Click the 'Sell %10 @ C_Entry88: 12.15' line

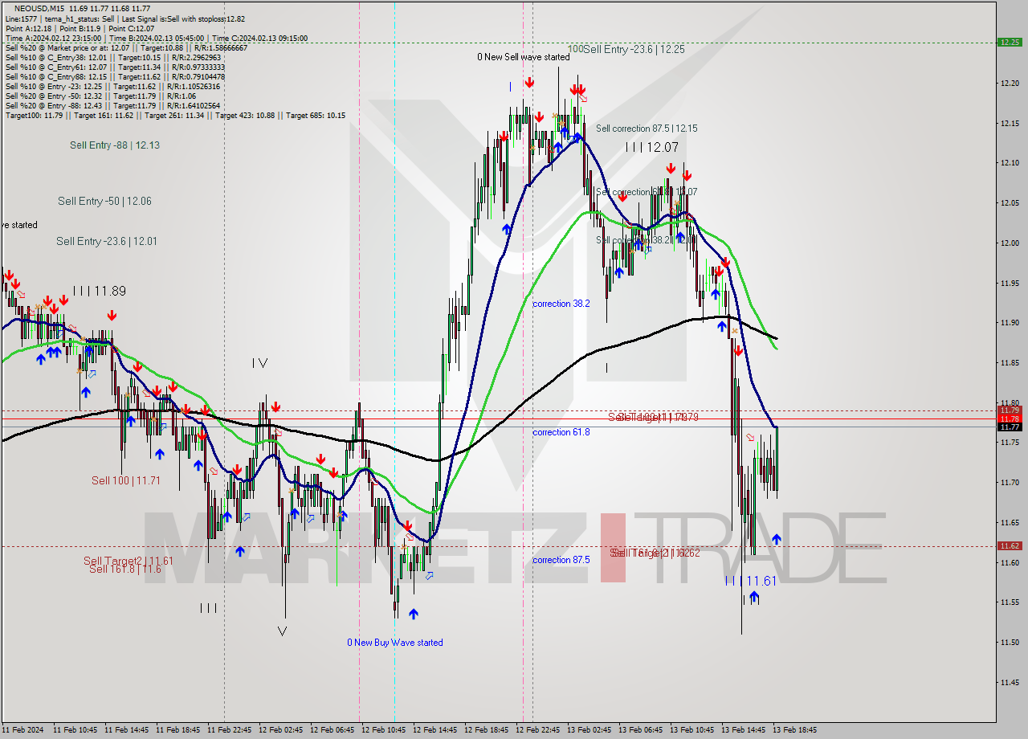tap(115, 76)
